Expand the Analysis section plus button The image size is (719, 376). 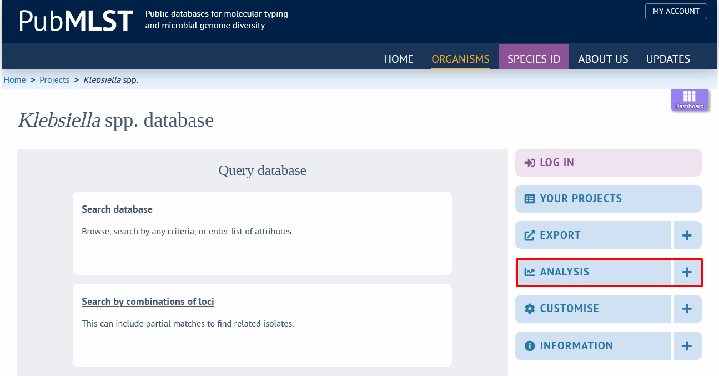[x=687, y=272]
